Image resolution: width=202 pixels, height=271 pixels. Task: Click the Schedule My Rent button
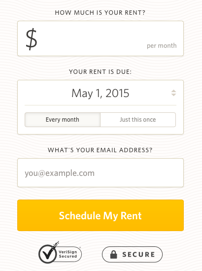click(101, 215)
